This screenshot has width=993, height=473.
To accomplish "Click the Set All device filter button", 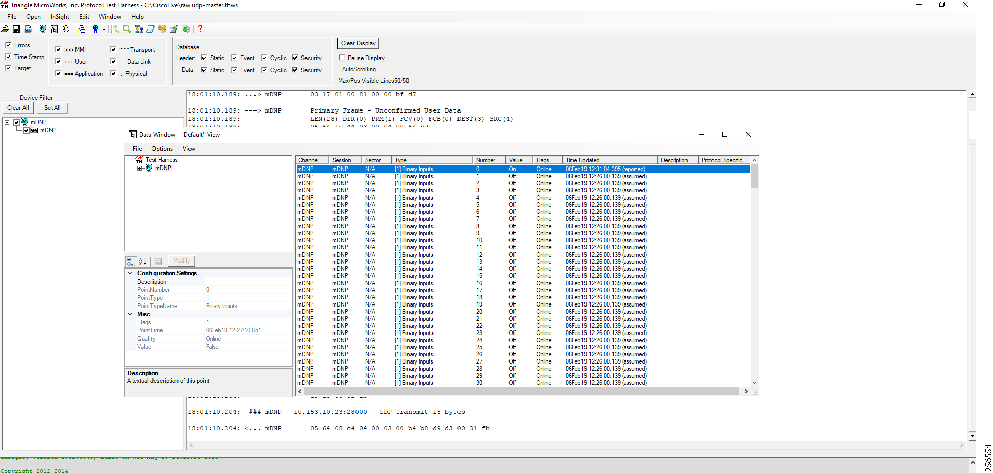I will [x=52, y=108].
